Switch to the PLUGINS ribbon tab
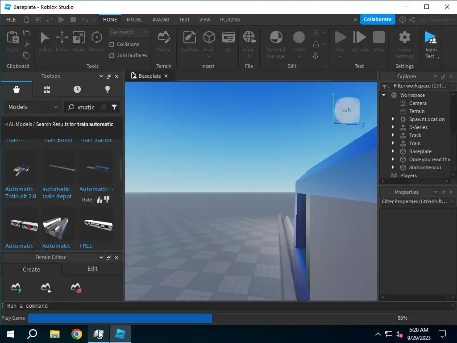 pos(230,20)
